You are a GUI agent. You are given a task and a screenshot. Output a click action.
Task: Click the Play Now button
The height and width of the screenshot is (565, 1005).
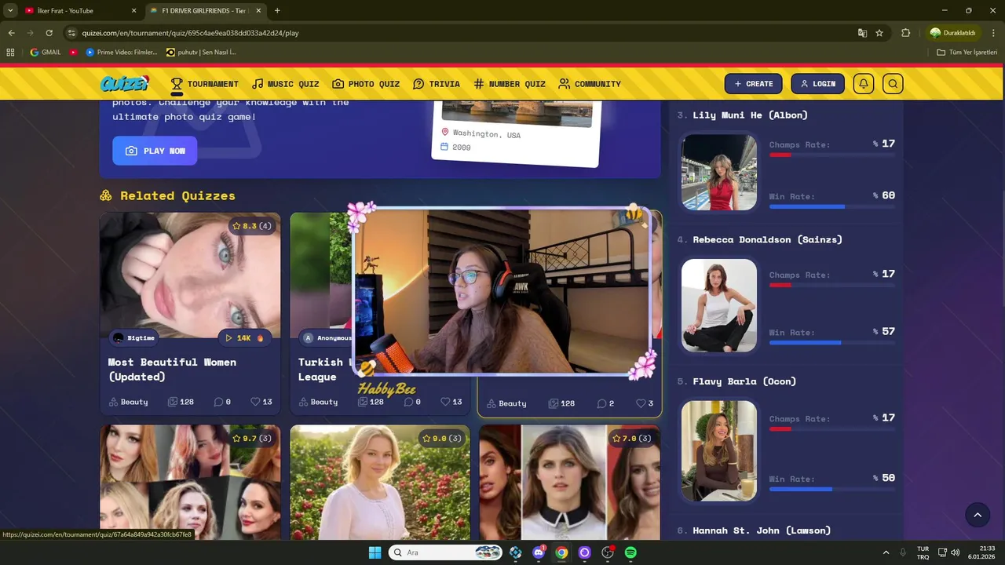155,151
